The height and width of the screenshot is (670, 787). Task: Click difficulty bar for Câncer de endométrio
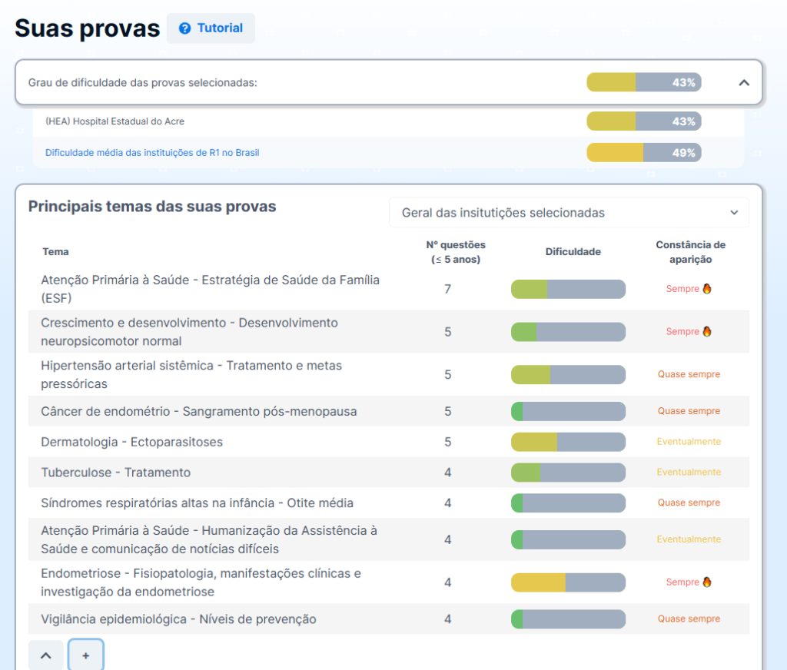(x=568, y=411)
